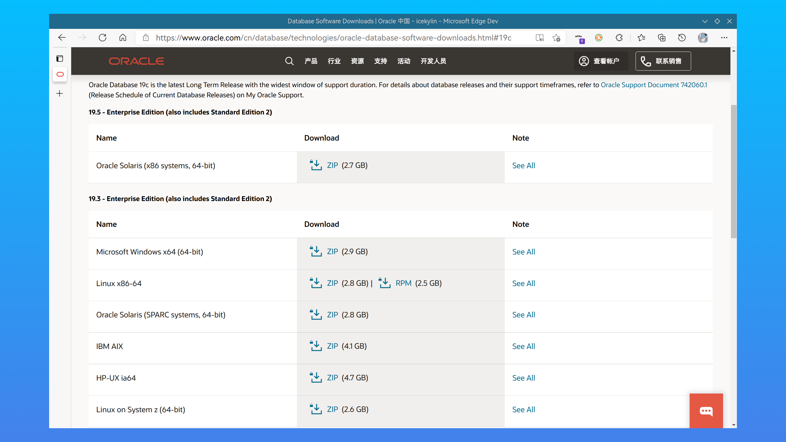Open browsing History
The height and width of the screenshot is (442, 786).
tap(682, 37)
